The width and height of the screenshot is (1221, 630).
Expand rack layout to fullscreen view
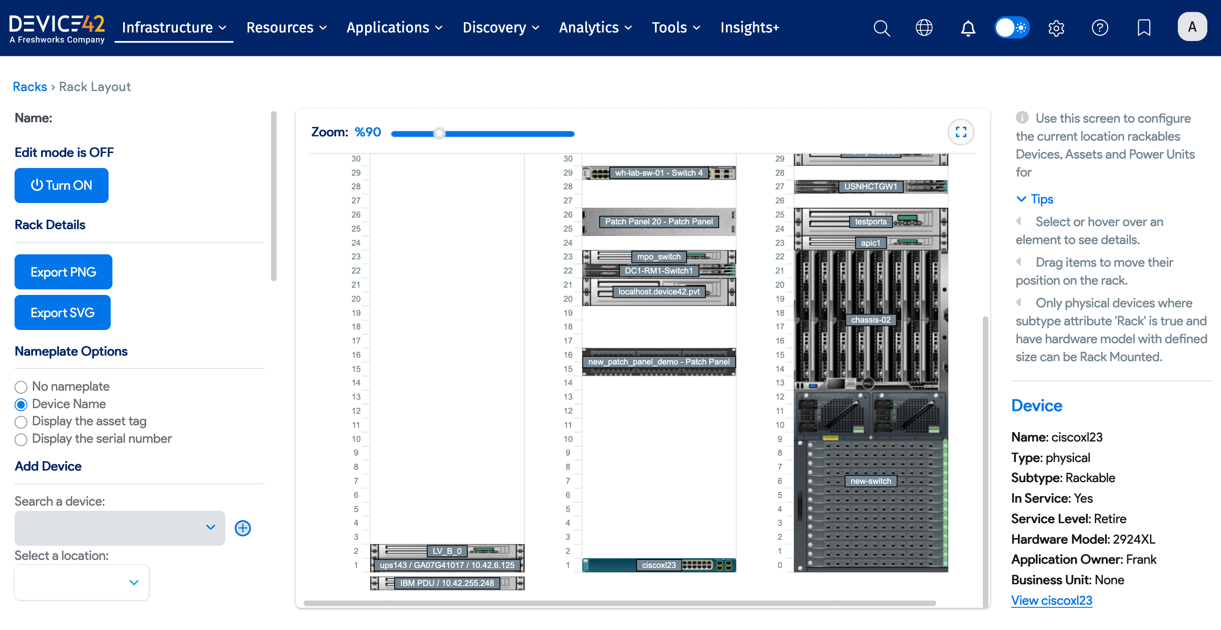(x=961, y=132)
